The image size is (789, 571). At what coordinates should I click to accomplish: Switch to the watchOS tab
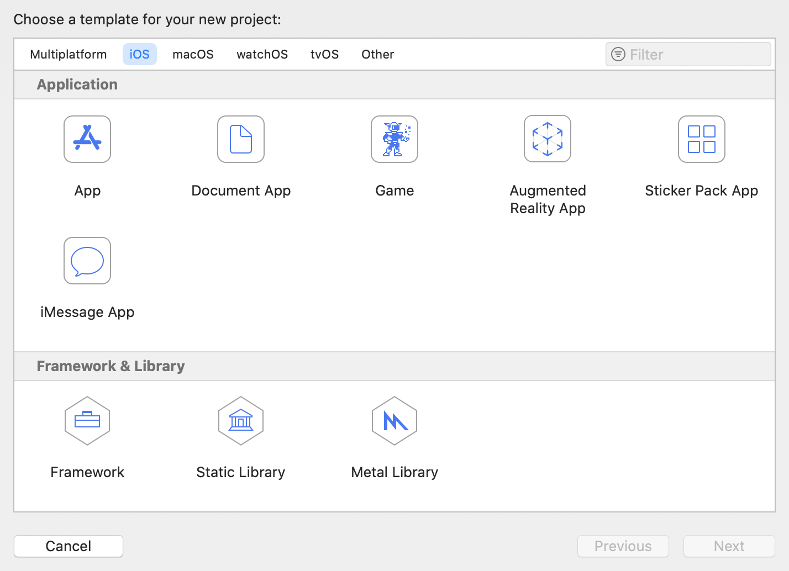pos(262,54)
